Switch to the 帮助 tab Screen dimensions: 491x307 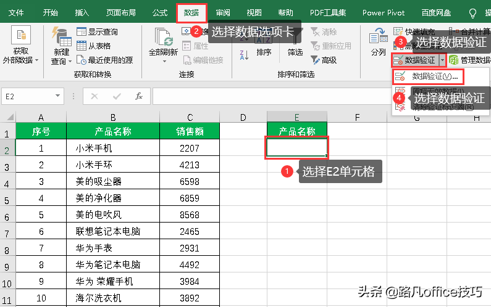coord(285,13)
